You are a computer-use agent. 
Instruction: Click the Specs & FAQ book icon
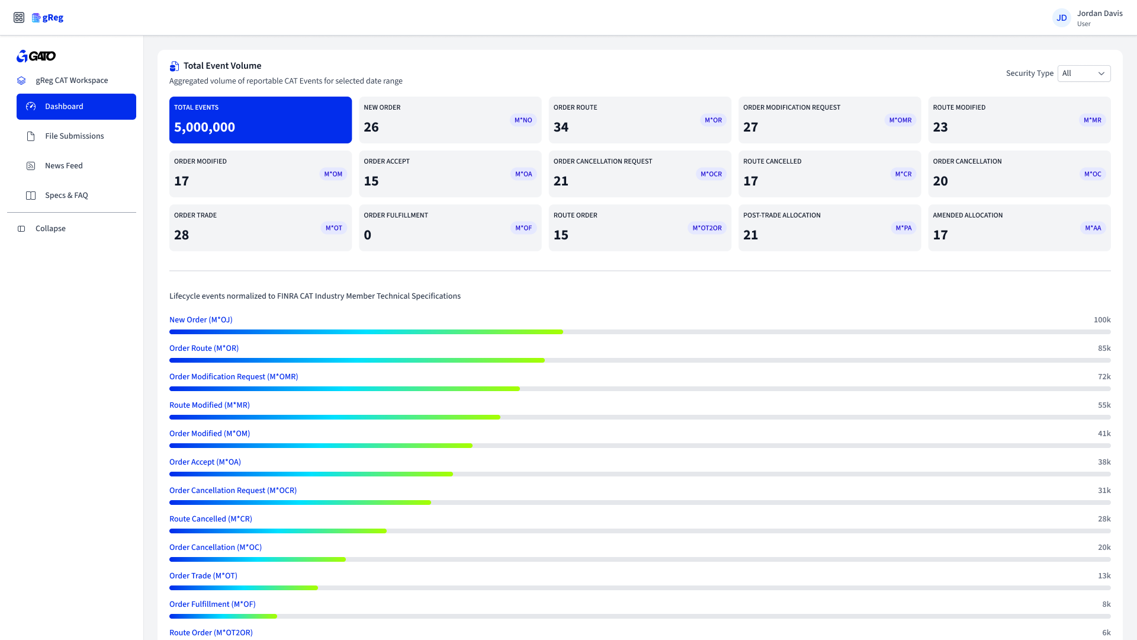[x=31, y=196]
